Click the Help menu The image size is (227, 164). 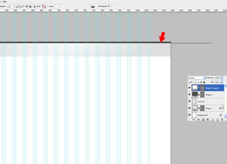coord(5,2)
